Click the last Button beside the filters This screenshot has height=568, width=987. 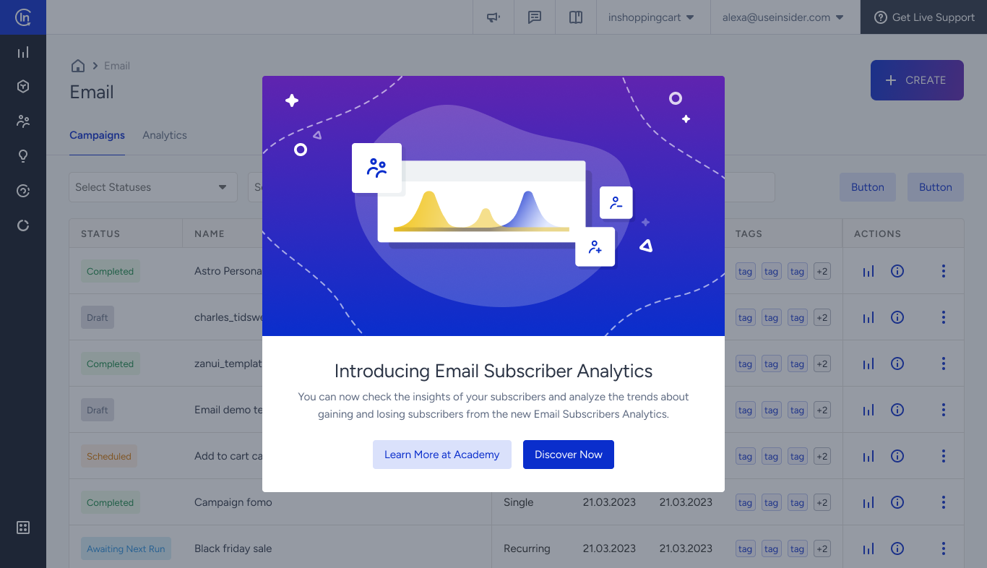click(x=936, y=187)
